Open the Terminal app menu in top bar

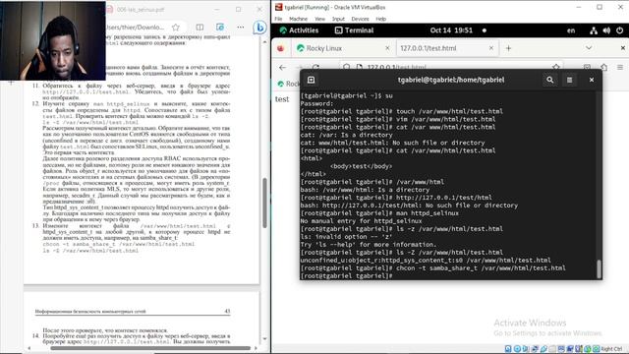tap(354, 30)
